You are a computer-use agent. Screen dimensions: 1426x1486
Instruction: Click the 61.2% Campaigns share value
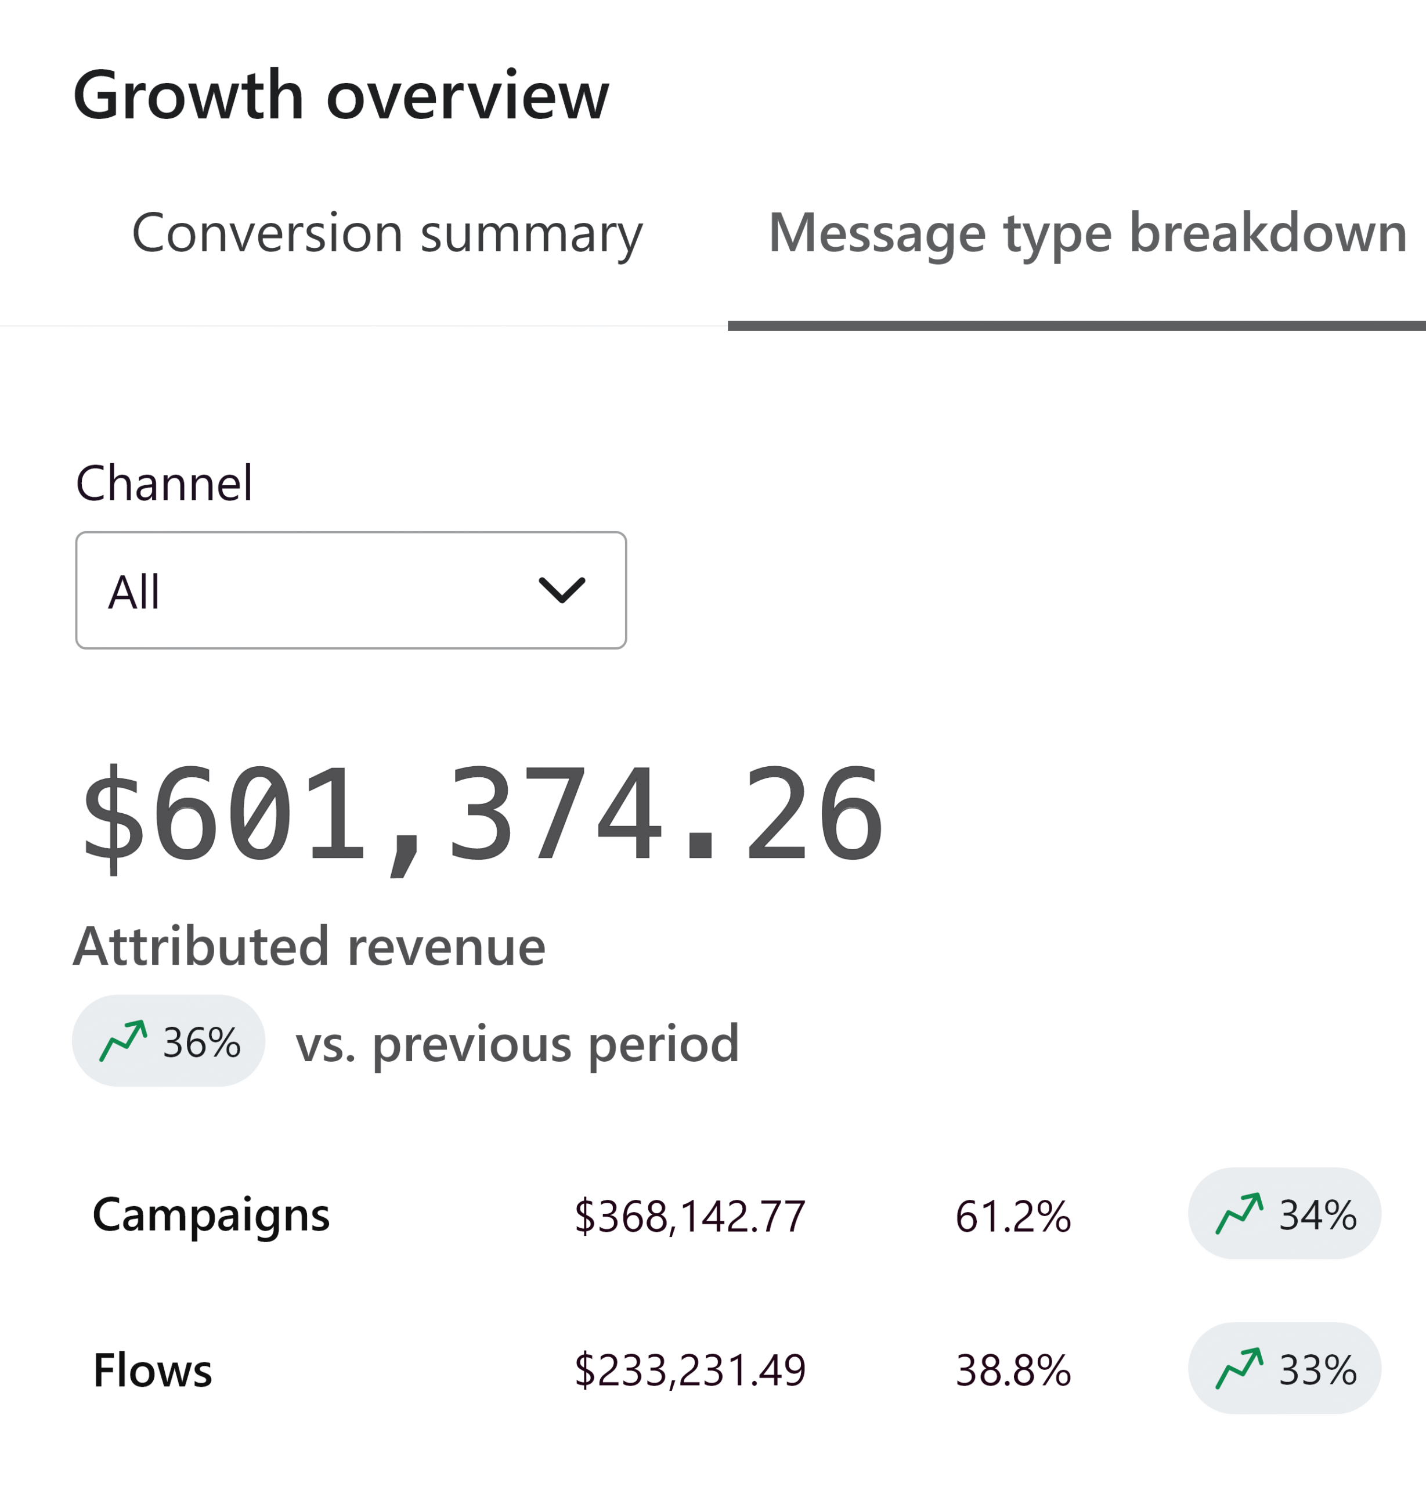point(1013,1216)
